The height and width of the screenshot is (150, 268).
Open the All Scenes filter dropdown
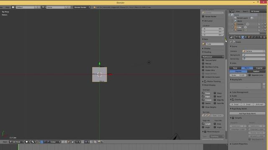[x=258, y=11]
